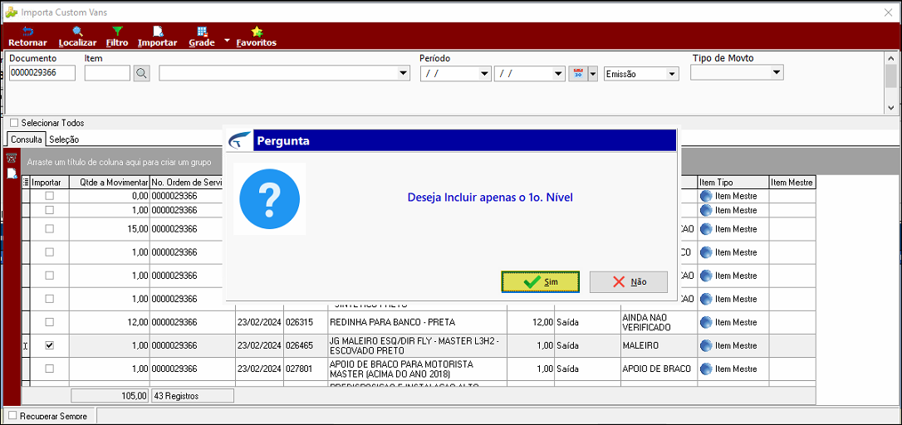Click the Importar toolbar icon
The height and width of the screenshot is (425, 902).
point(157,32)
